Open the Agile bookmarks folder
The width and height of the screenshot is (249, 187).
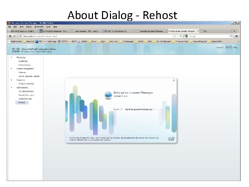pos(101,42)
